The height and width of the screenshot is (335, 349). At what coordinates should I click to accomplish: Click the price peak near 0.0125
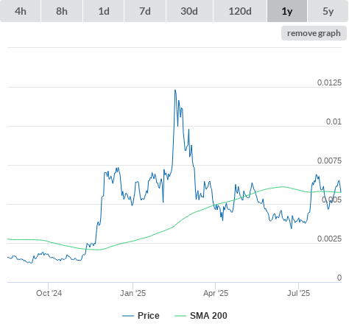pyautogui.click(x=175, y=90)
